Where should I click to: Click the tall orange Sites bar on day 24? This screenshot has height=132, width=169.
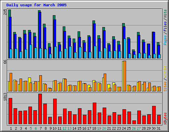click(x=125, y=76)
